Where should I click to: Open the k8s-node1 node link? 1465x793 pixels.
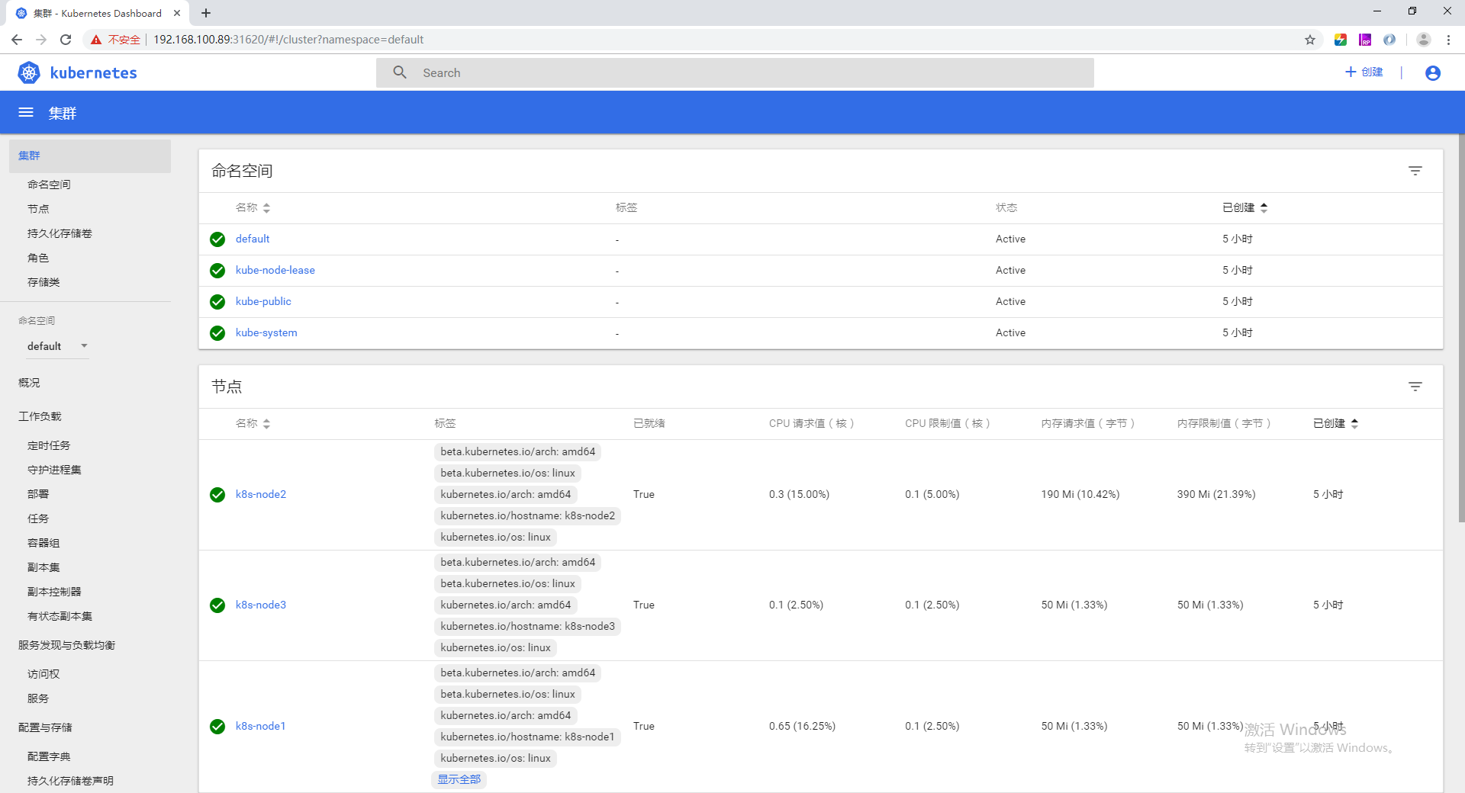pos(261,726)
